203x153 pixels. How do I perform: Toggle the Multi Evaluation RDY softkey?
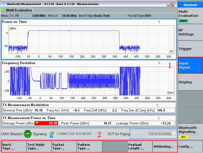190,16
